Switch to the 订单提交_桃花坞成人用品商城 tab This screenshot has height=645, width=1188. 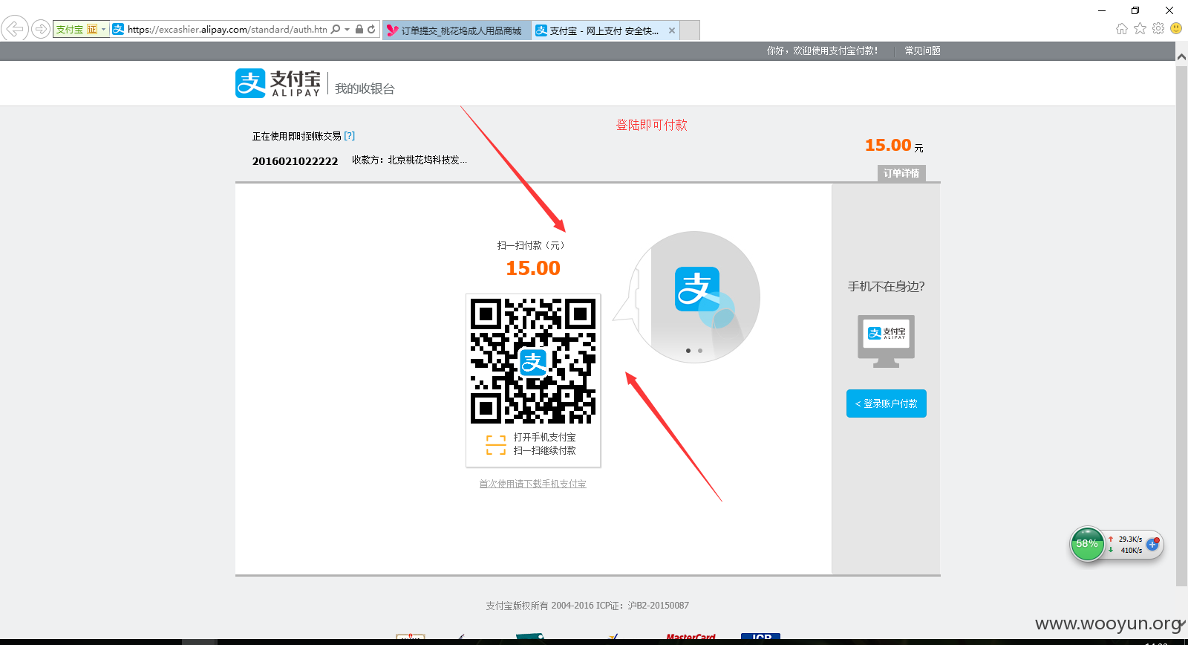point(457,30)
